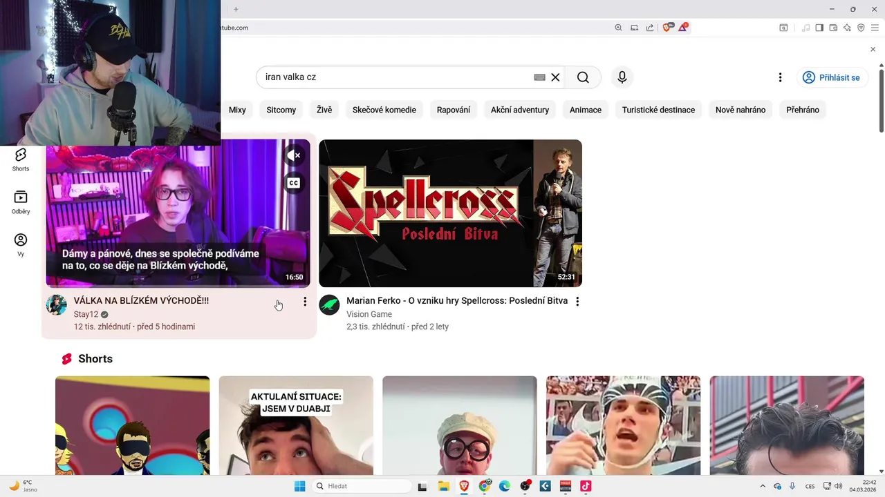
Task: Run search with the magnifier button
Action: coord(583,77)
